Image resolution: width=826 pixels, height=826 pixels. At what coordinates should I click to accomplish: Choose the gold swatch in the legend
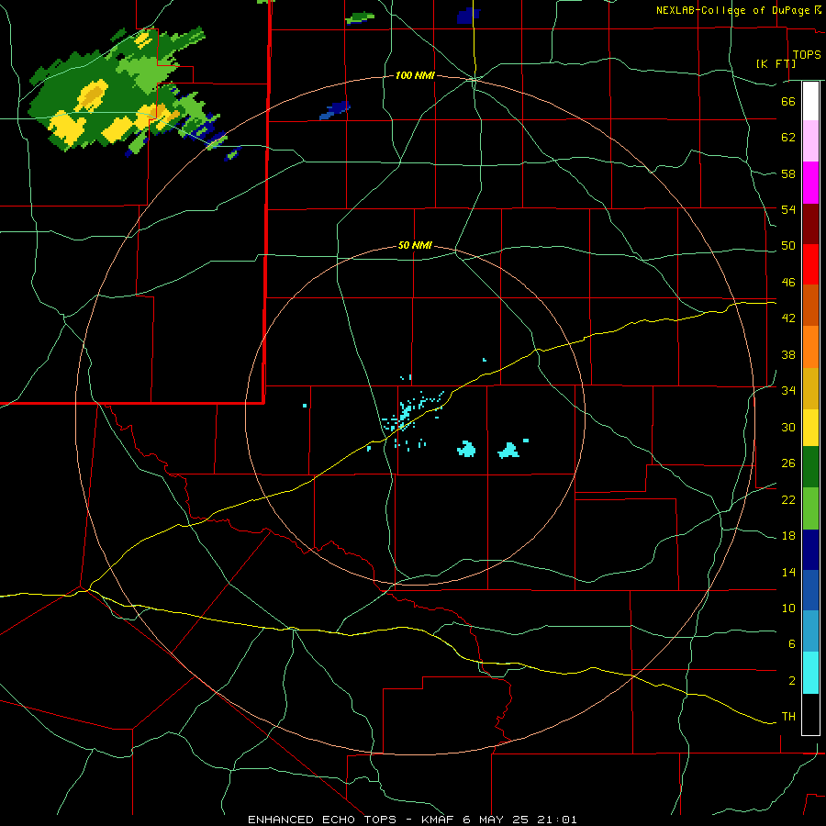coord(810,388)
